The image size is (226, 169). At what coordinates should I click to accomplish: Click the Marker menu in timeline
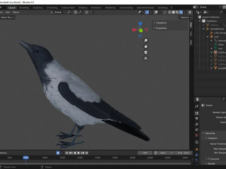(3, 153)
